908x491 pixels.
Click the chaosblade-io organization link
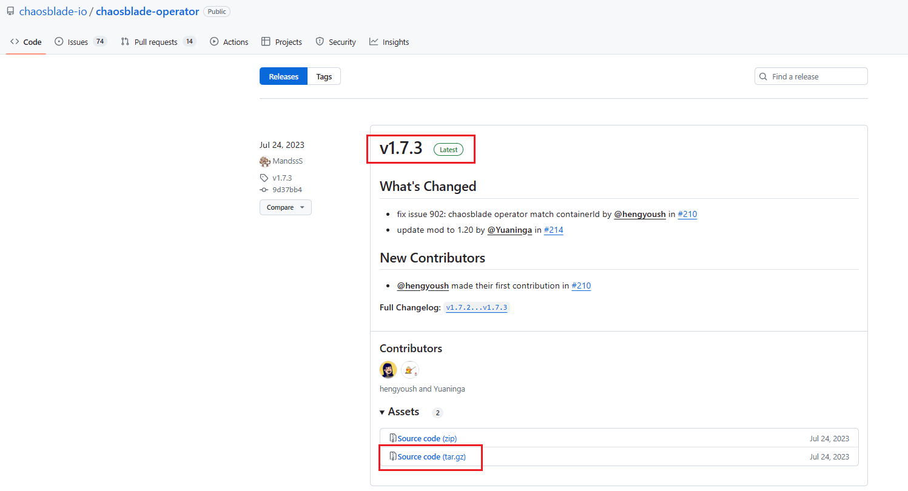53,12
